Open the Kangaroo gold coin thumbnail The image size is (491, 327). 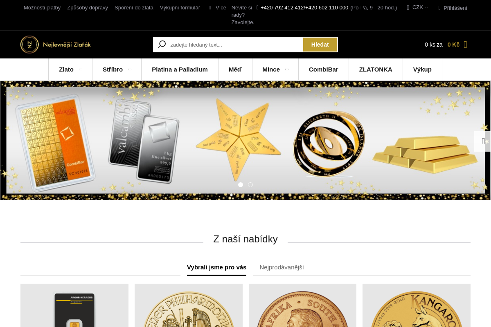(x=417, y=305)
